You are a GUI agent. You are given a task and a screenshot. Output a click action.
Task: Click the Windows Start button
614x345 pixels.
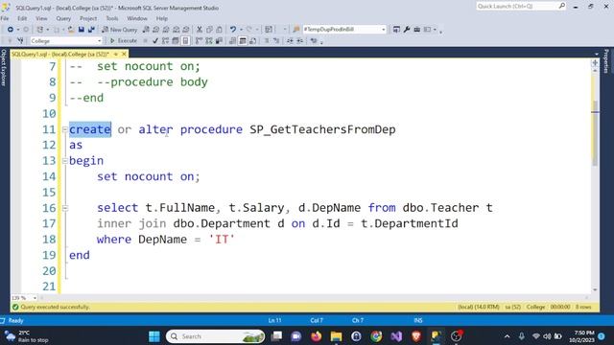[154, 336]
